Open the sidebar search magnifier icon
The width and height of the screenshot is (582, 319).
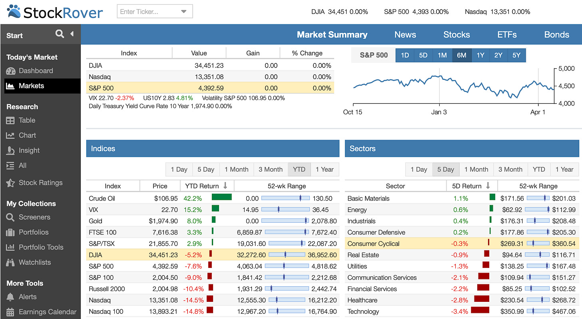tap(60, 34)
